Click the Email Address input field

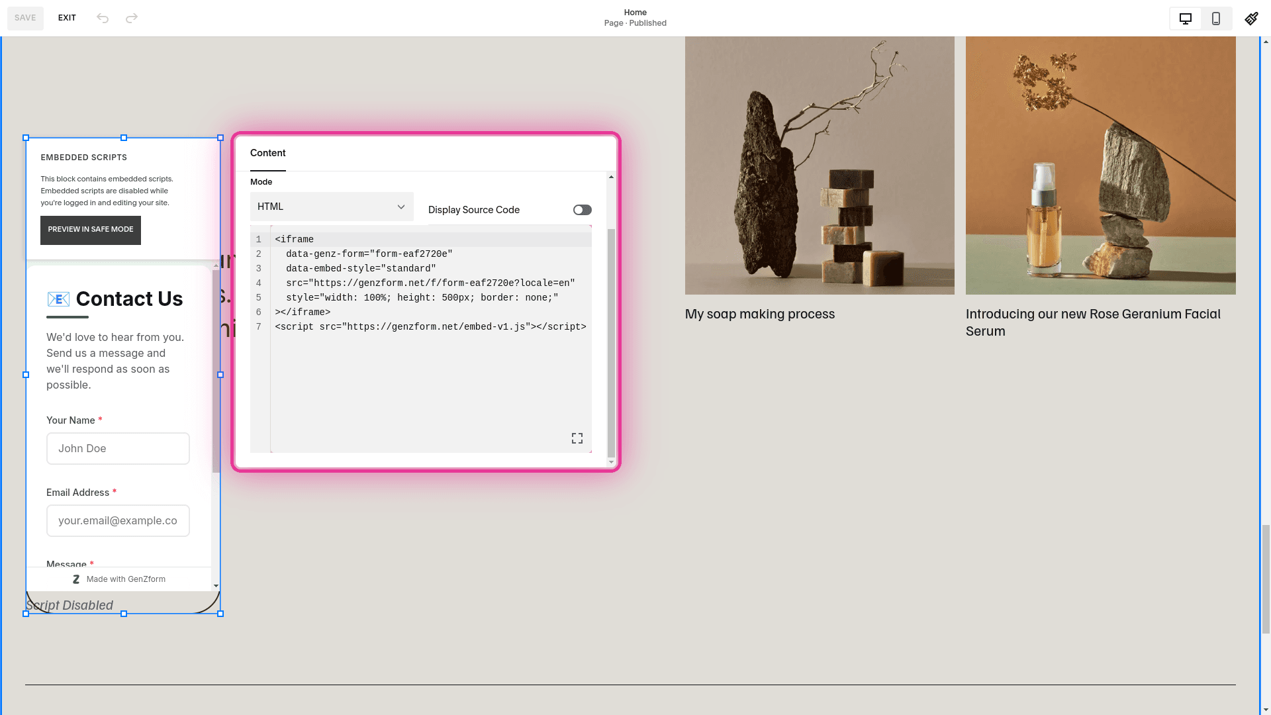[x=118, y=520]
